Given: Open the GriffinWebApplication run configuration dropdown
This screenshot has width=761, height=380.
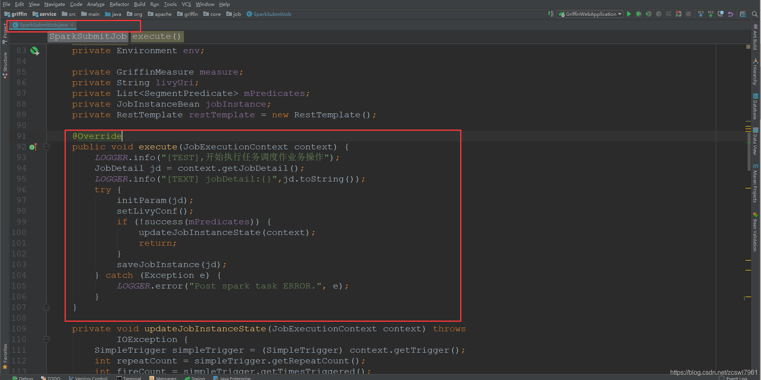Looking at the screenshot, I should pyautogui.click(x=590, y=14).
